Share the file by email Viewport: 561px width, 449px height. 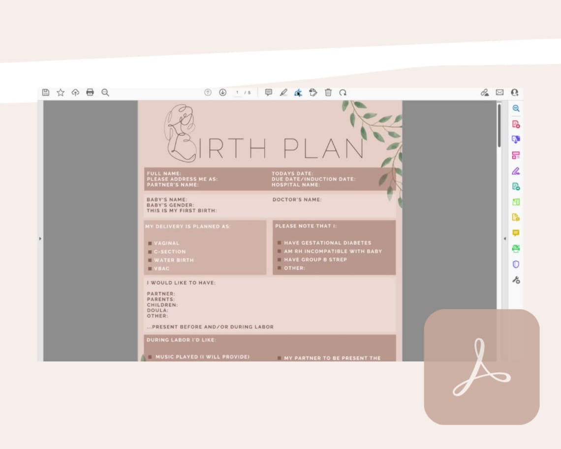(x=500, y=93)
